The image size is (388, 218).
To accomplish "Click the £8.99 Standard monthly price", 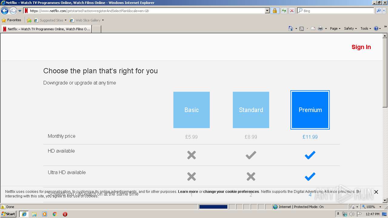I will [251, 137].
